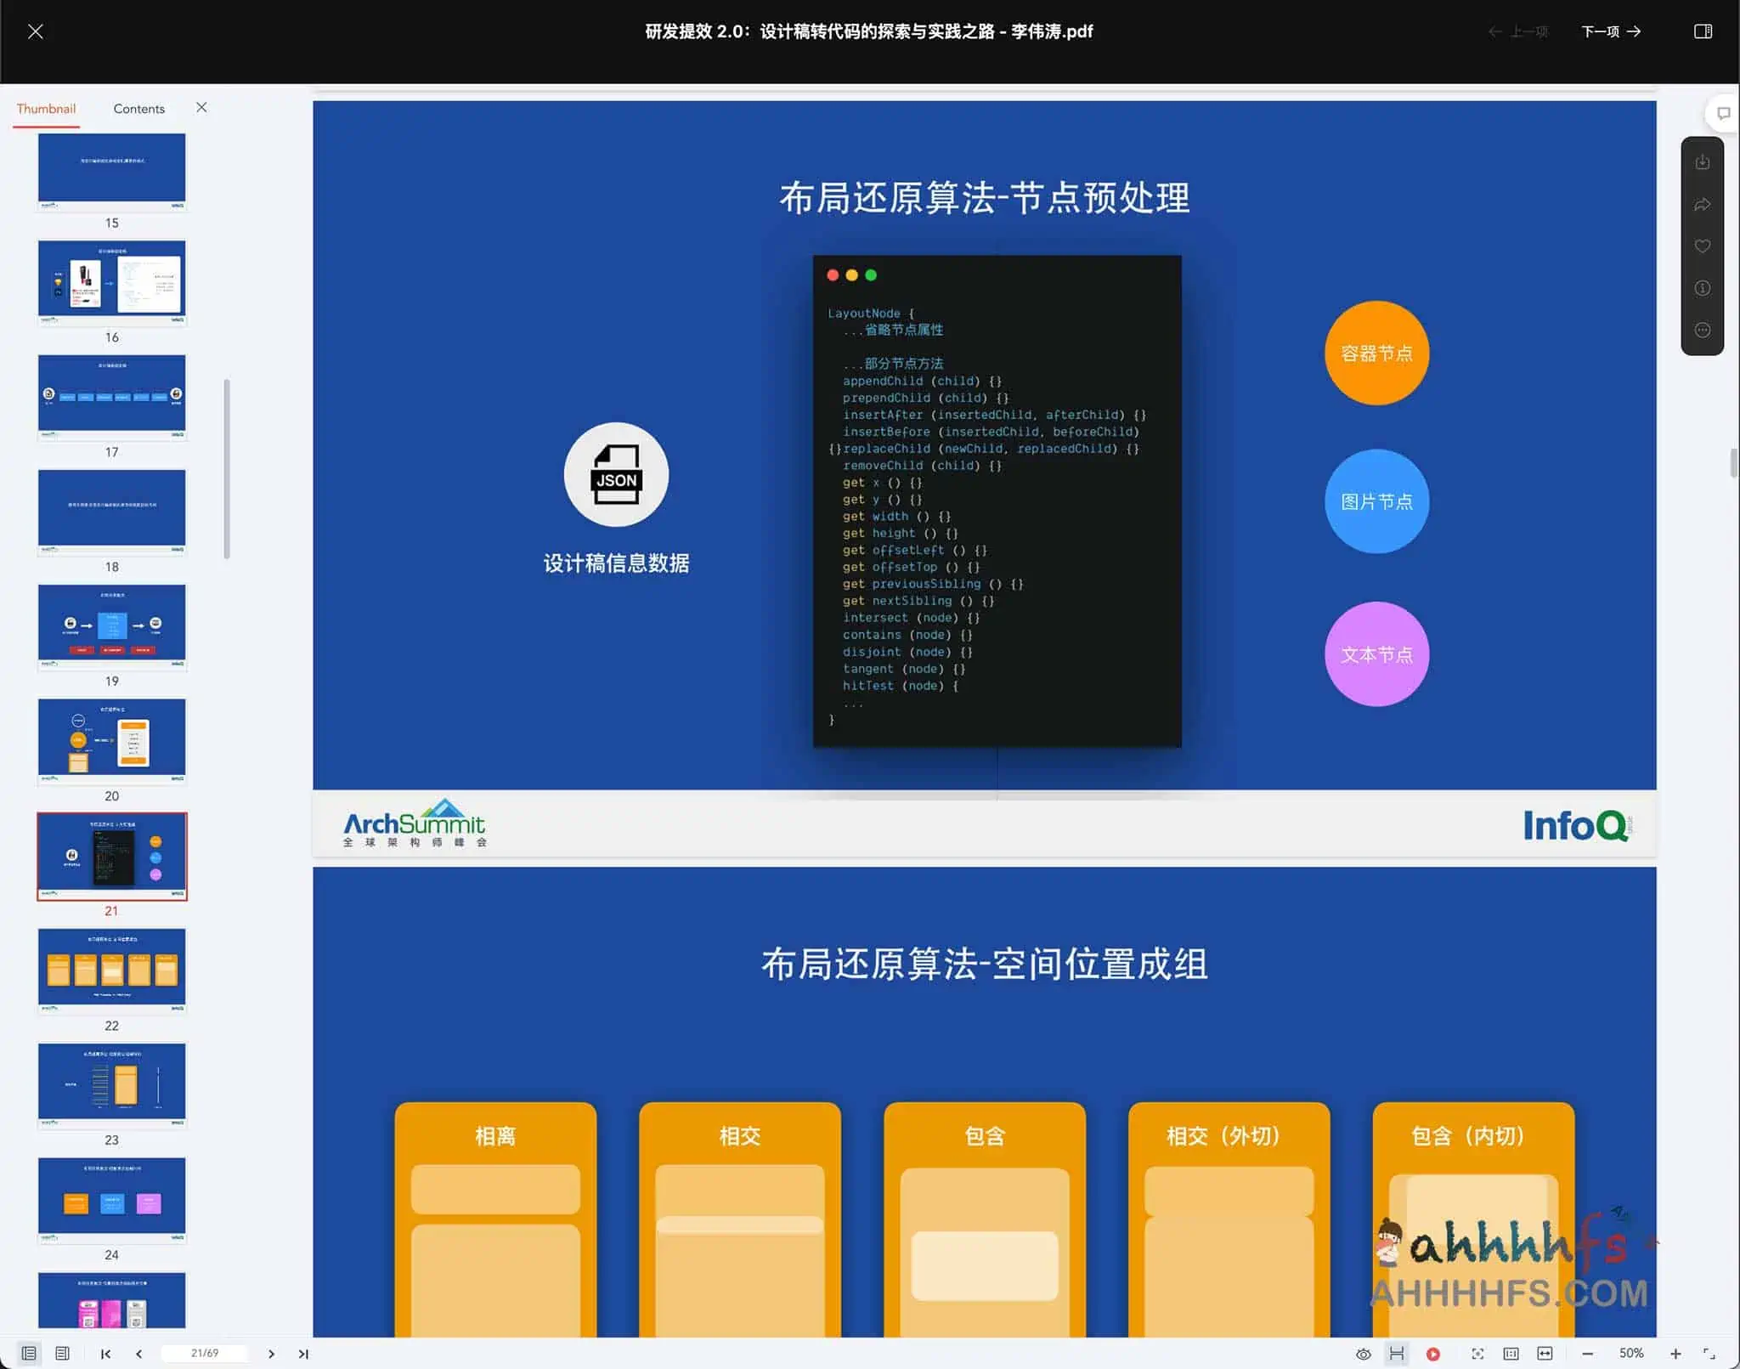Screen dimensions: 1740x1369
Task: Favorite the file with the heart icon
Action: tap(1702, 246)
